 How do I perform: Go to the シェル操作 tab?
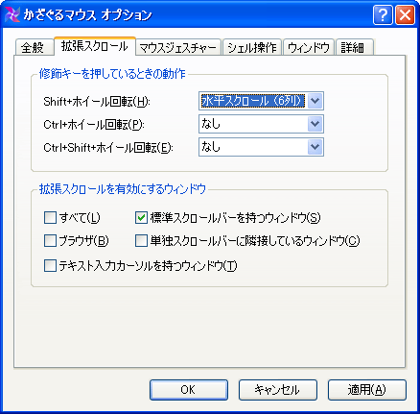click(x=252, y=47)
